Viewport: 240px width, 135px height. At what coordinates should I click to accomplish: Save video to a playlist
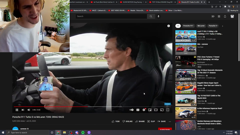(x=162, y=121)
